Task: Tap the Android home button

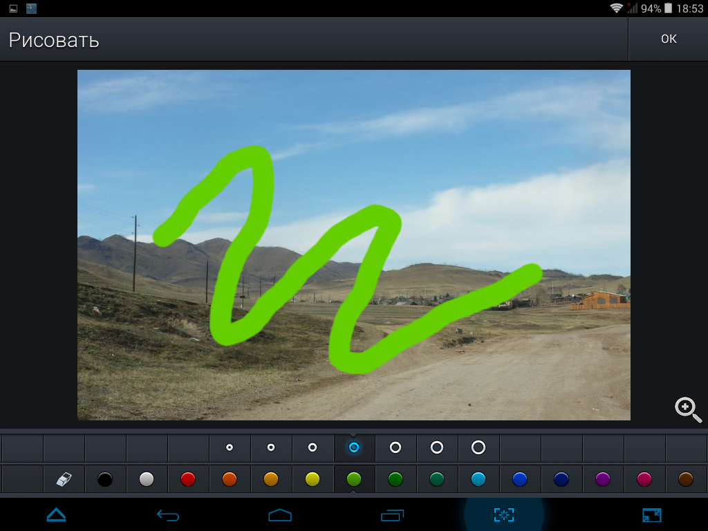Action: click(280, 515)
